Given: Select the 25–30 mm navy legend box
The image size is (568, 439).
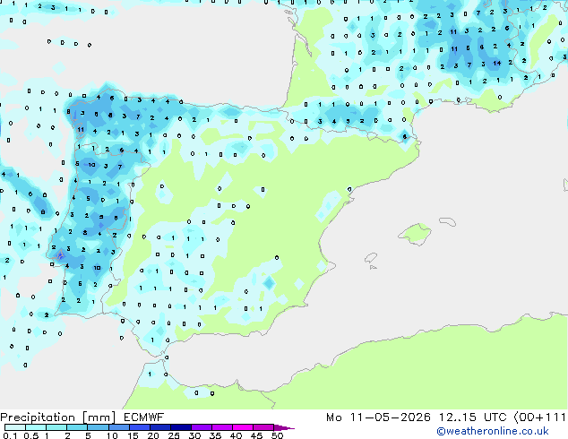Looking at the screenshot, I should coord(181,427).
